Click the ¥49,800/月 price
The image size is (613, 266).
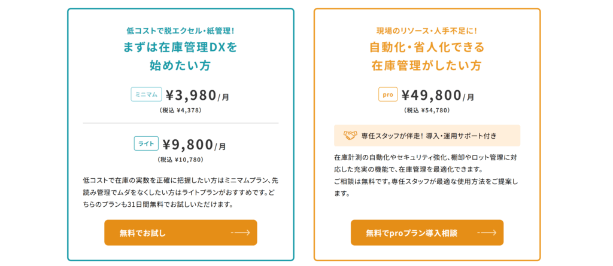coord(438,95)
